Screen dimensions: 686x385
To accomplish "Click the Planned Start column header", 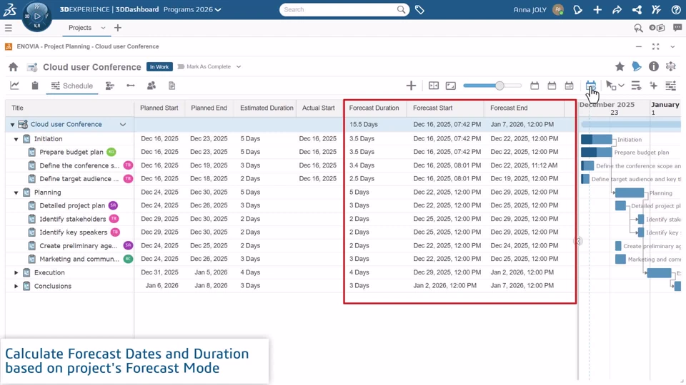I will click(159, 108).
